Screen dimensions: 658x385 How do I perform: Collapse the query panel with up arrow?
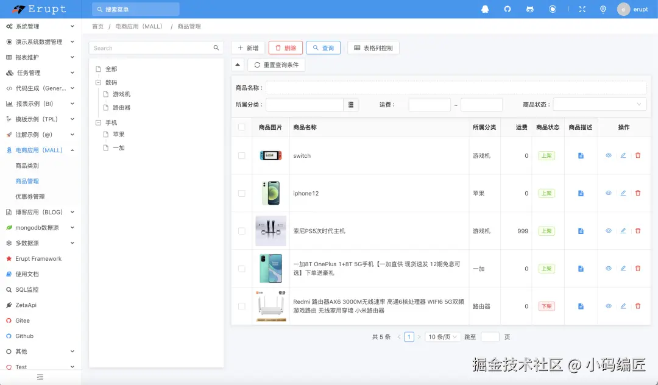point(238,65)
